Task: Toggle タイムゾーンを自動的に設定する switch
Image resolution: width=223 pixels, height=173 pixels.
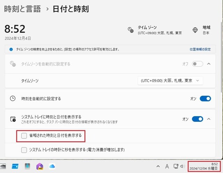Action: (x=198, y=64)
